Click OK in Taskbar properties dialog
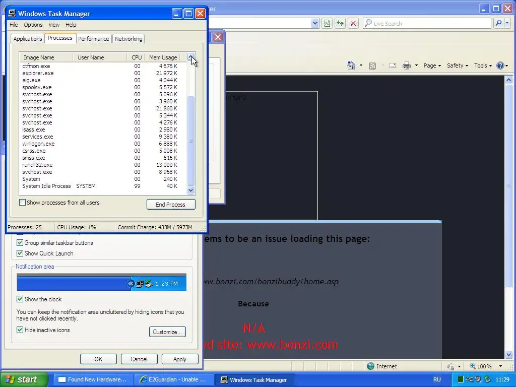The width and height of the screenshot is (516, 387). (98, 359)
